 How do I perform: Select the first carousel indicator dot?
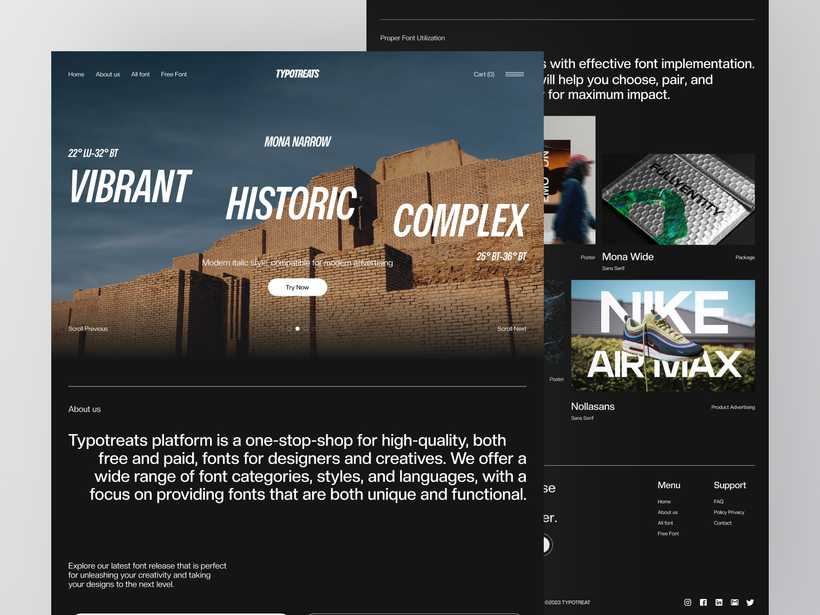click(281, 329)
